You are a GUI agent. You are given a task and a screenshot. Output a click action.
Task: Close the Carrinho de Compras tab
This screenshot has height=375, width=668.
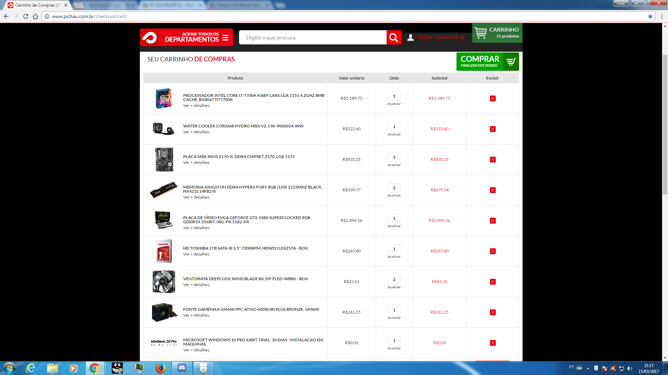click(x=66, y=5)
